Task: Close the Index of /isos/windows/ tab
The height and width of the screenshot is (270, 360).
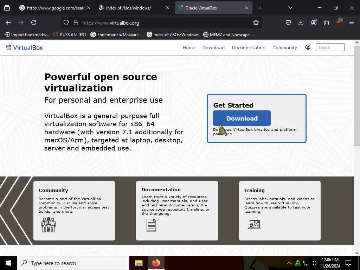Action: tap(168, 8)
